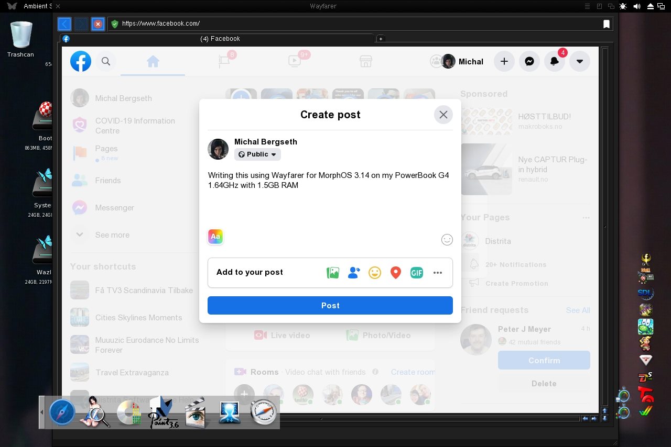
Task: Check in with the red location pin
Action: 396,273
